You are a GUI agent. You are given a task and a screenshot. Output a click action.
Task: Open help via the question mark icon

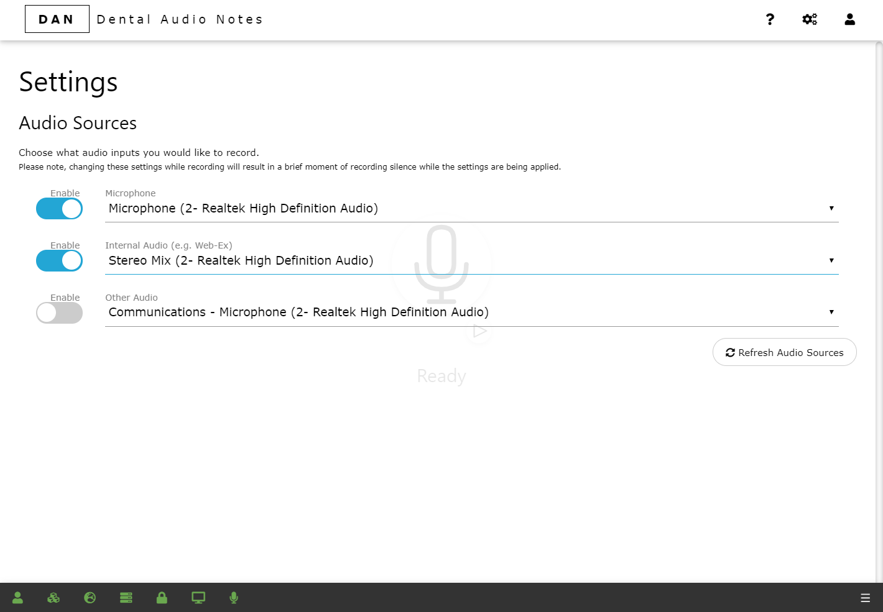coord(770,19)
